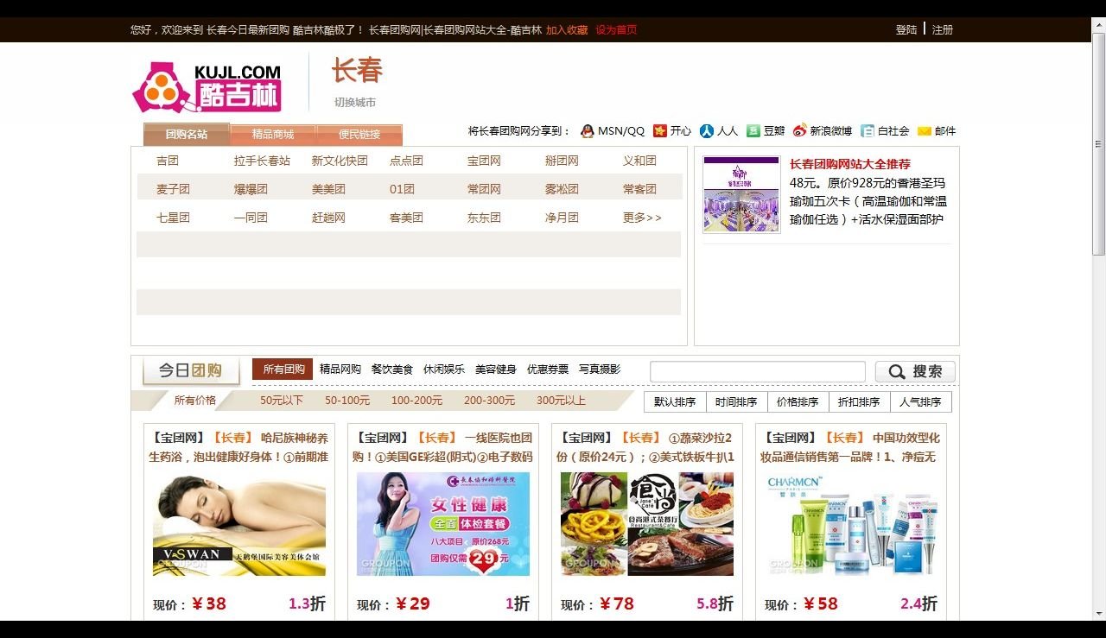Viewport: 1106px width, 638px height.
Task: Open 默认排序 sorting option
Action: click(675, 401)
